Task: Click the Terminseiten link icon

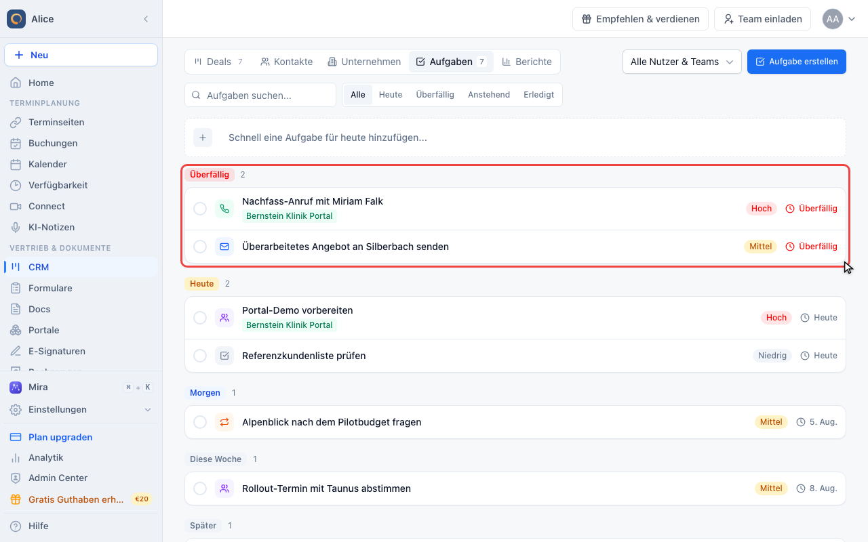Action: (16, 123)
